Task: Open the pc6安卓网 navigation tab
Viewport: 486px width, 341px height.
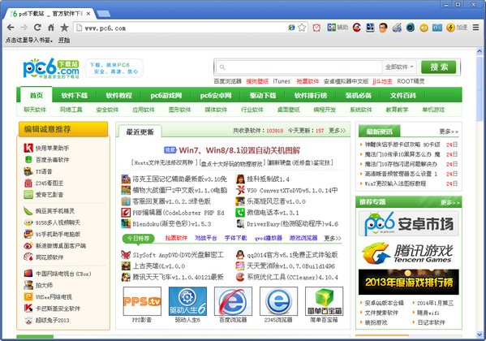Action: click(x=216, y=95)
